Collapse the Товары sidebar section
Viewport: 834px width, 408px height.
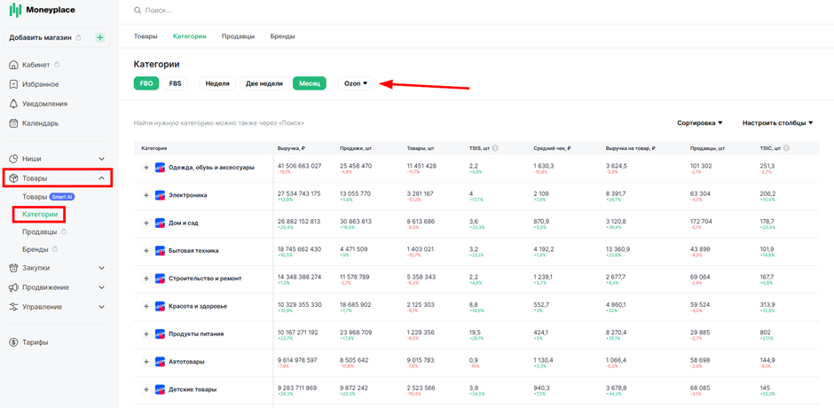click(102, 178)
